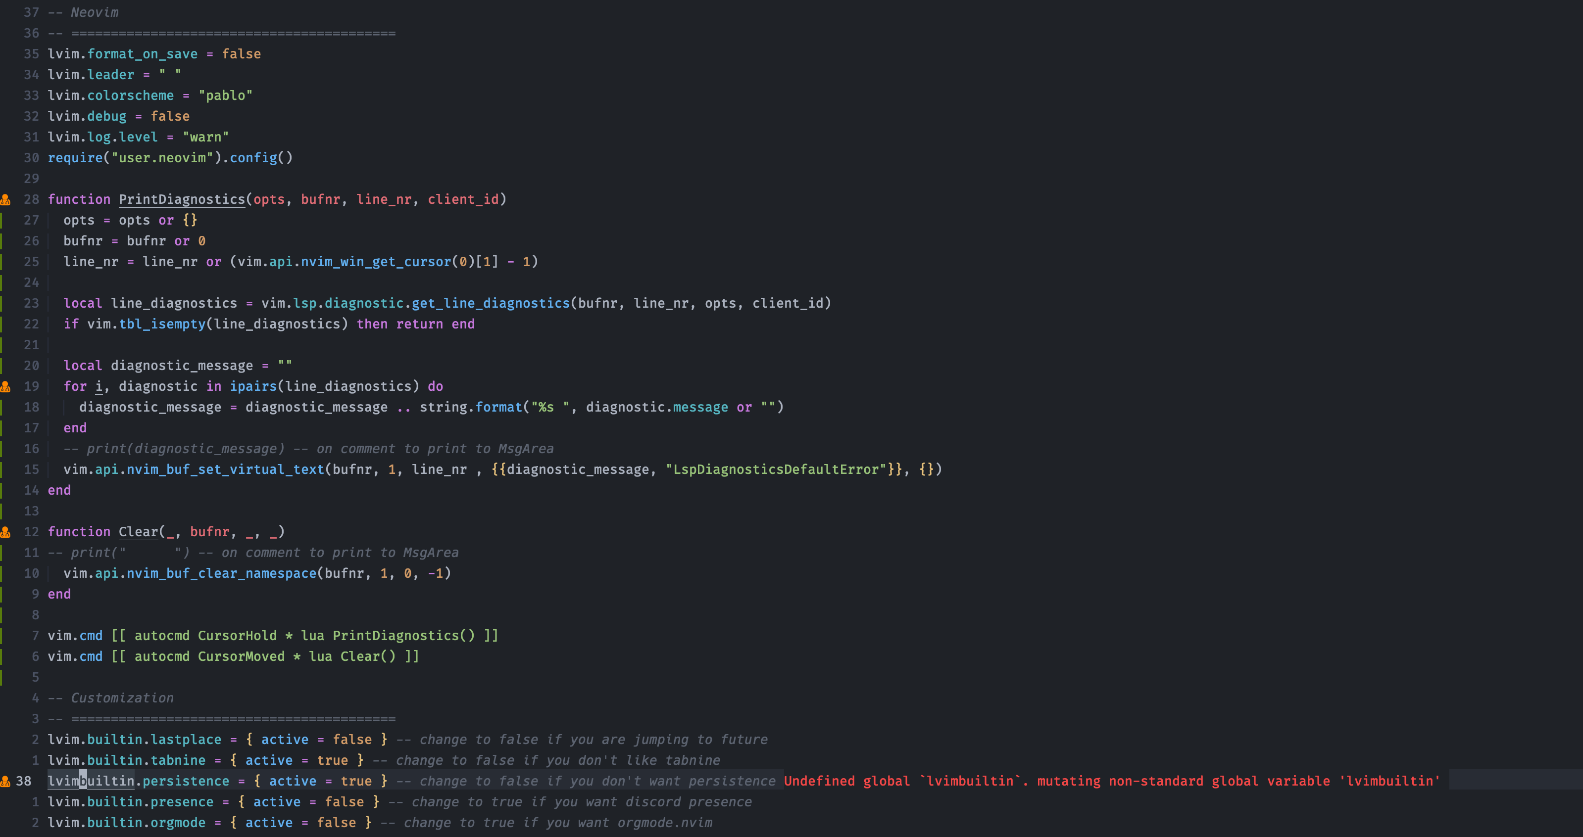This screenshot has width=1583, height=837.
Task: Click the 'for' keyword starting the ipairs loop
Action: coord(75,387)
